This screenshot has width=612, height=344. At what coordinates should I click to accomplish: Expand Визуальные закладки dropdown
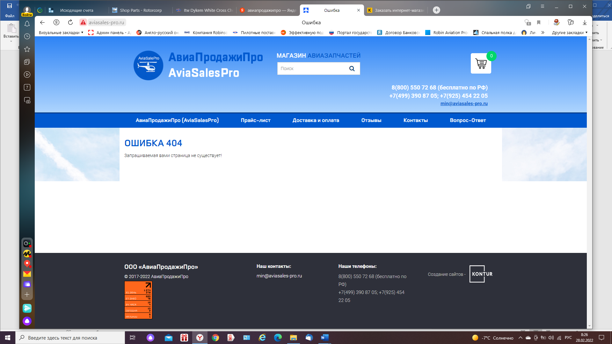(x=61, y=32)
